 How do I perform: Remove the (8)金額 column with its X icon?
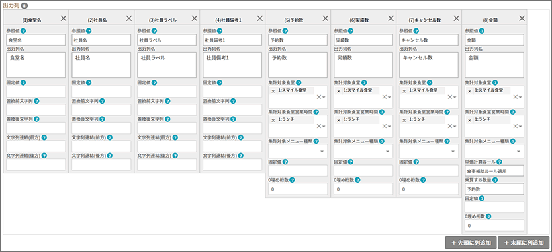coord(522,18)
